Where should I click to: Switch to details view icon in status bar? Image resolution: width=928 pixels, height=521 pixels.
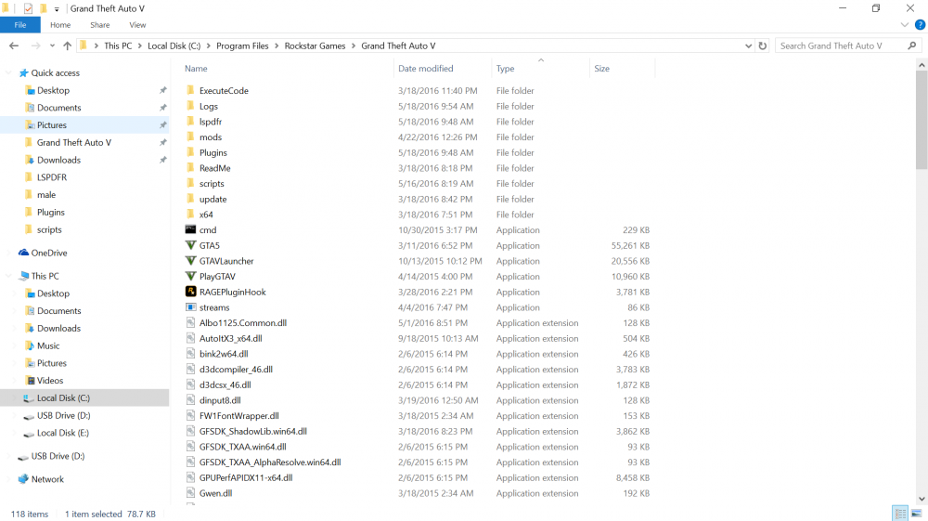[900, 514]
